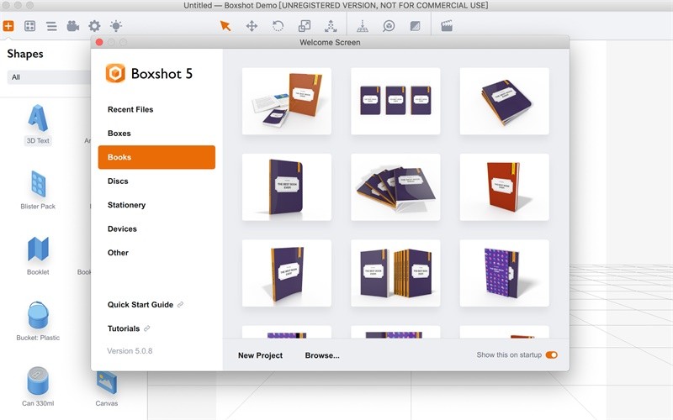673x420 pixels.
Task: Toggle Show this on startup switch
Action: click(552, 354)
